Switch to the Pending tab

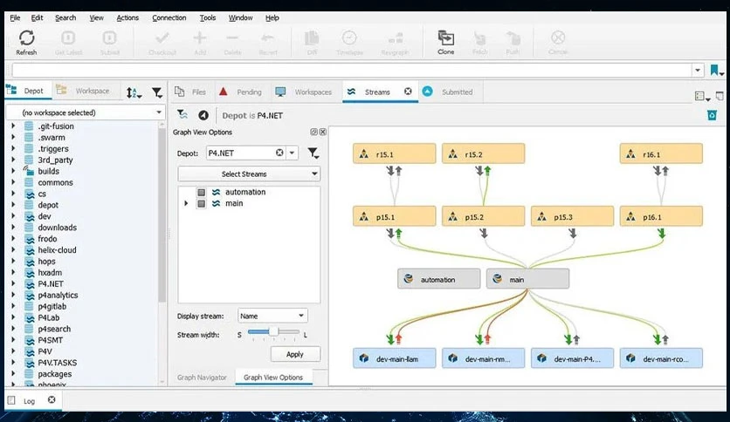[241, 92]
